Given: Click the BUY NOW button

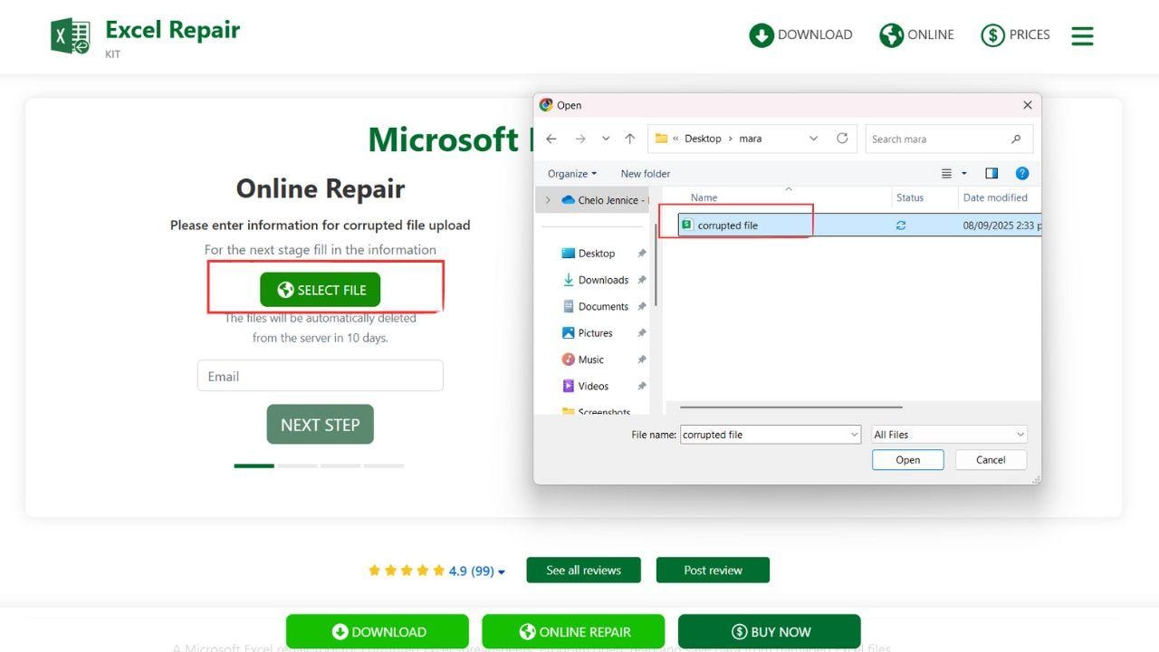Looking at the screenshot, I should pos(770,632).
